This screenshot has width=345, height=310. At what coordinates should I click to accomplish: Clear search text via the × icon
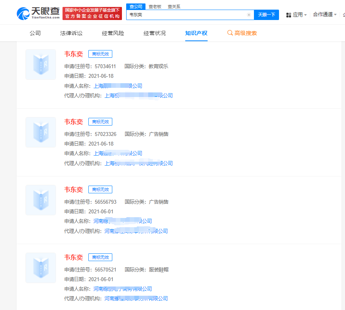(x=249, y=15)
